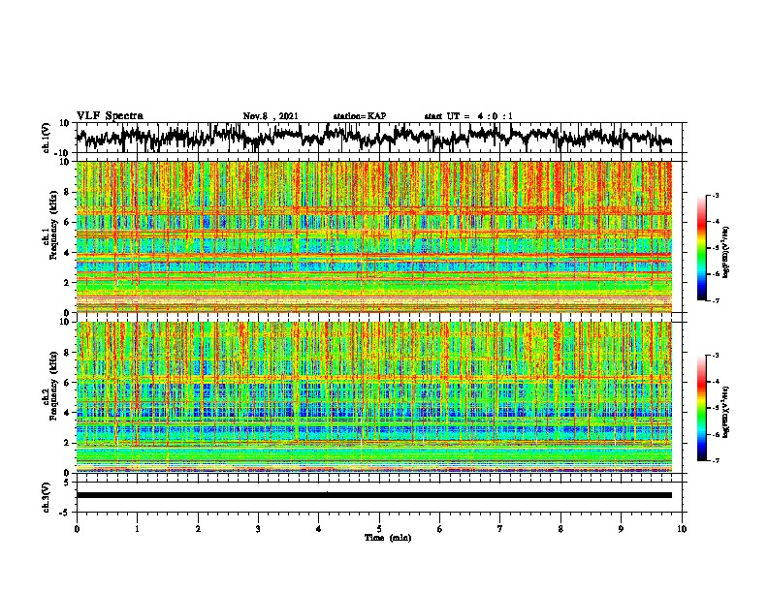This screenshot has height=593, width=768.
Task: Click time axis tick label 3
Action: [258, 529]
